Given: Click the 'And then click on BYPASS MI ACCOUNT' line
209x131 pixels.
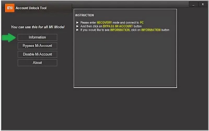Looking at the screenshot, I should point(111,26).
